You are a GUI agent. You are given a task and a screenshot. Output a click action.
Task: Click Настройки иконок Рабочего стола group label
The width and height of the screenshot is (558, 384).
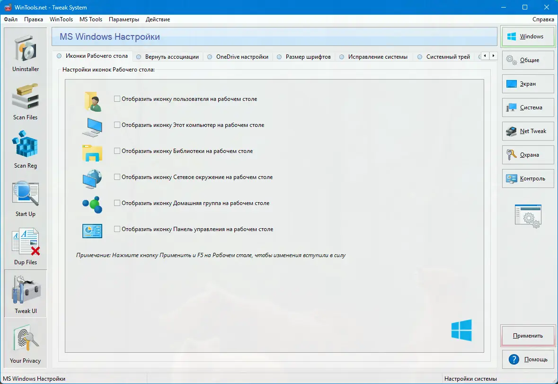click(x=108, y=70)
